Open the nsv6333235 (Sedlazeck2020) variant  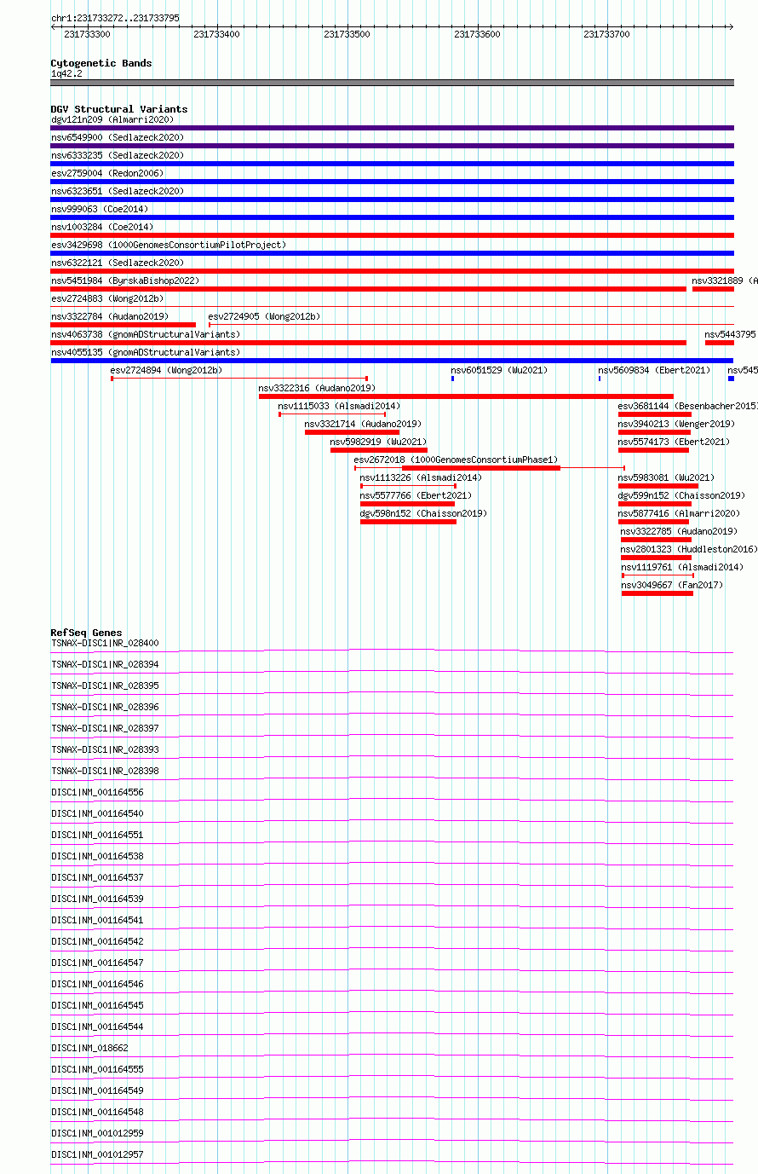[x=392, y=164]
